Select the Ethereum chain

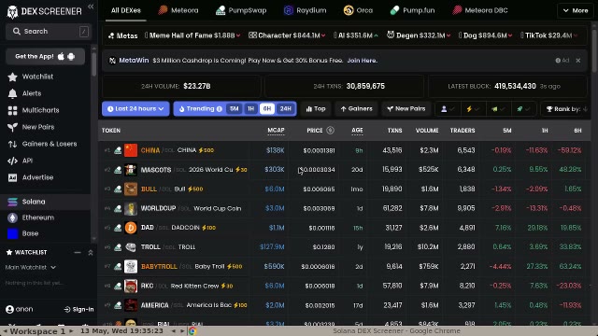coord(46,217)
